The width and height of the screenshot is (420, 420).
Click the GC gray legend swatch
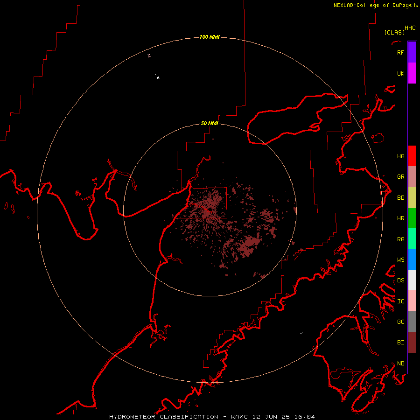(412, 322)
